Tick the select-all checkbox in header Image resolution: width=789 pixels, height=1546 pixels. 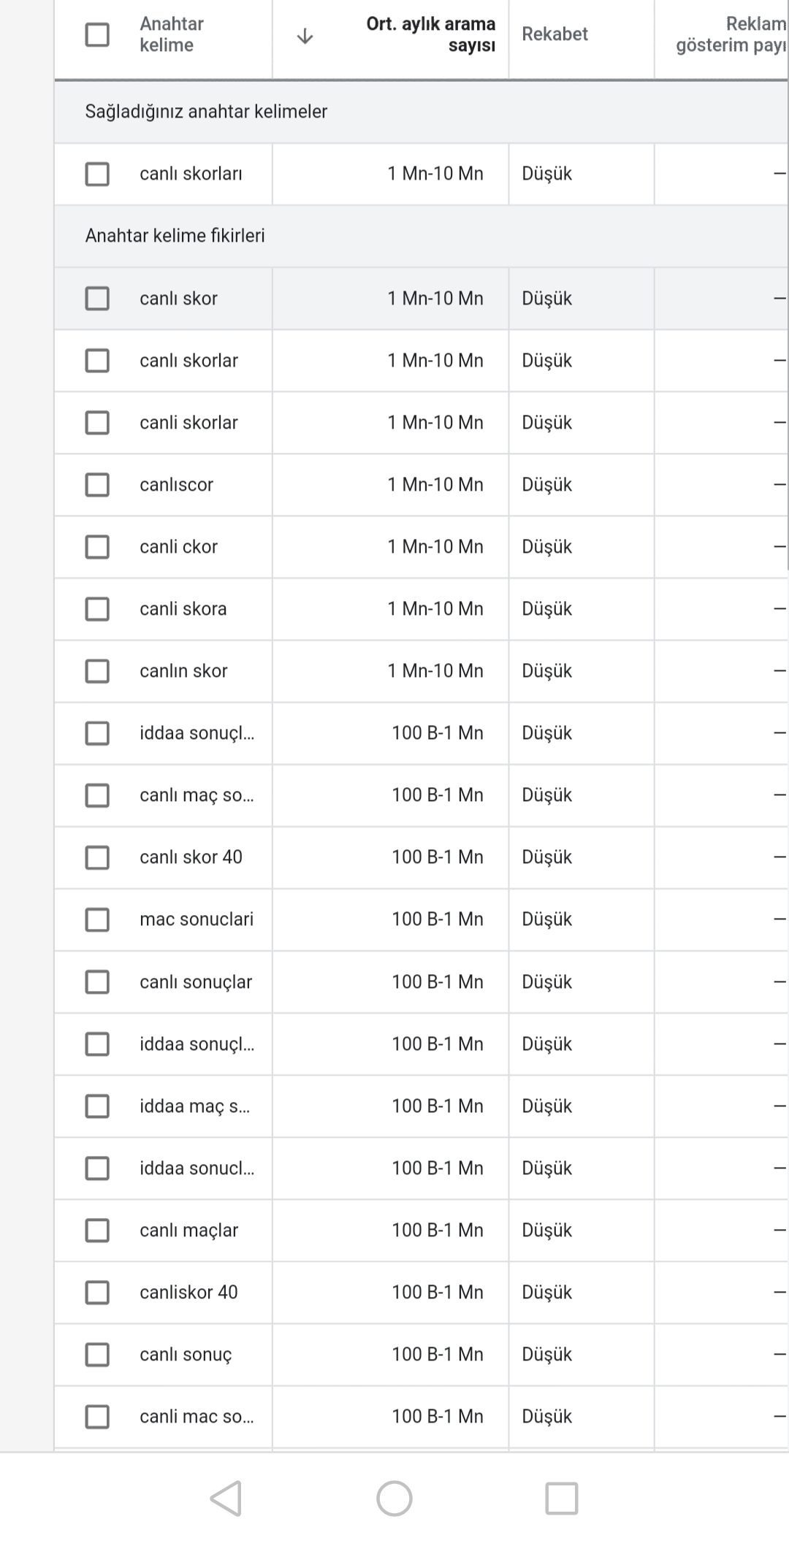pyautogui.click(x=97, y=34)
